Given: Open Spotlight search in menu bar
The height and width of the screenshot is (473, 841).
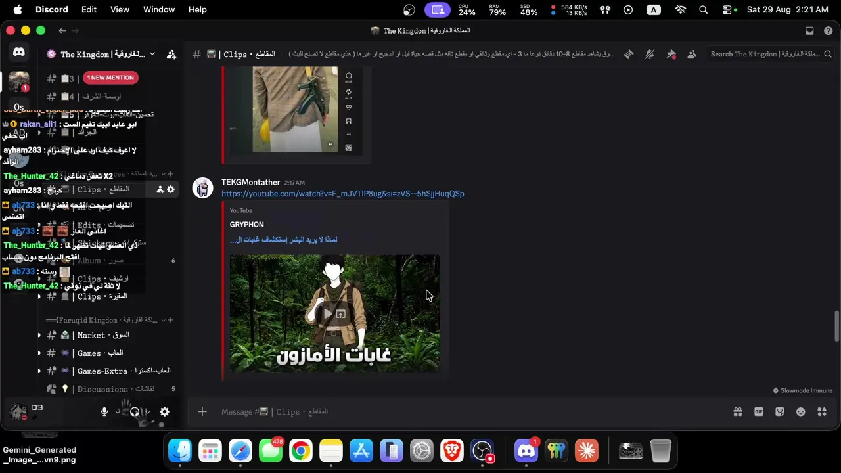Looking at the screenshot, I should tap(704, 9).
